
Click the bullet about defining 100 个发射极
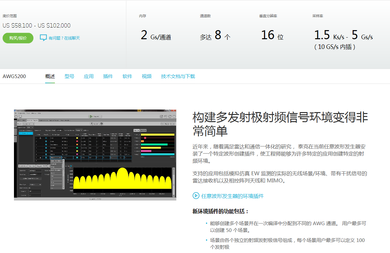point(287,244)
